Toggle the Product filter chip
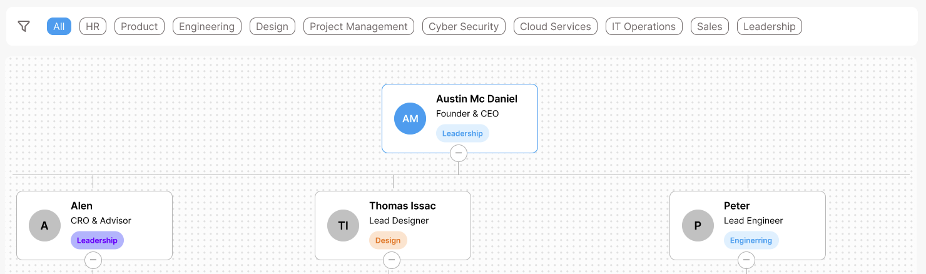The image size is (926, 274). (x=140, y=26)
